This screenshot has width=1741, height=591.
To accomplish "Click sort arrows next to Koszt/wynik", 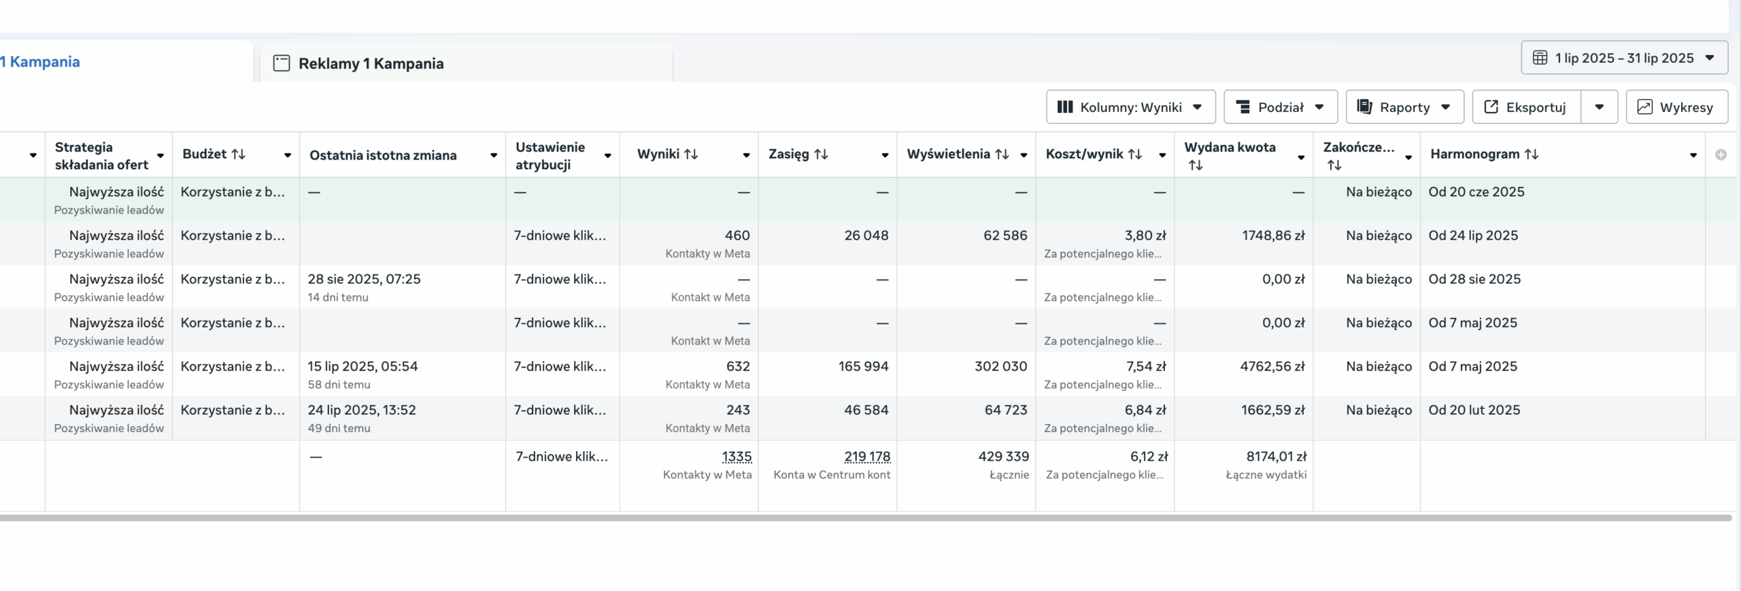I will (x=1134, y=154).
